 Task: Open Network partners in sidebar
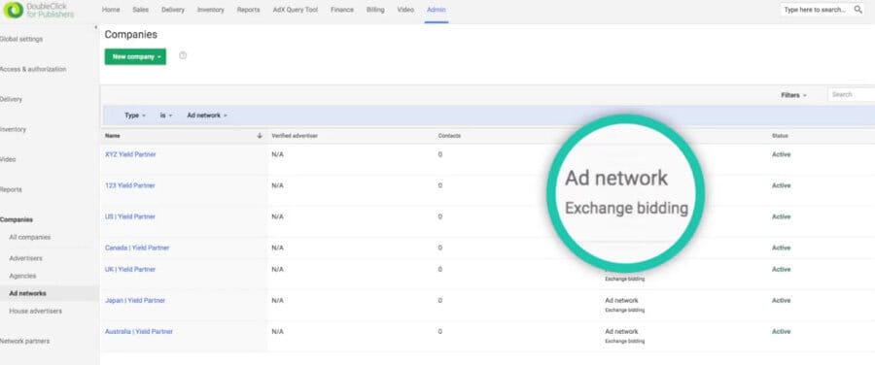(x=24, y=341)
